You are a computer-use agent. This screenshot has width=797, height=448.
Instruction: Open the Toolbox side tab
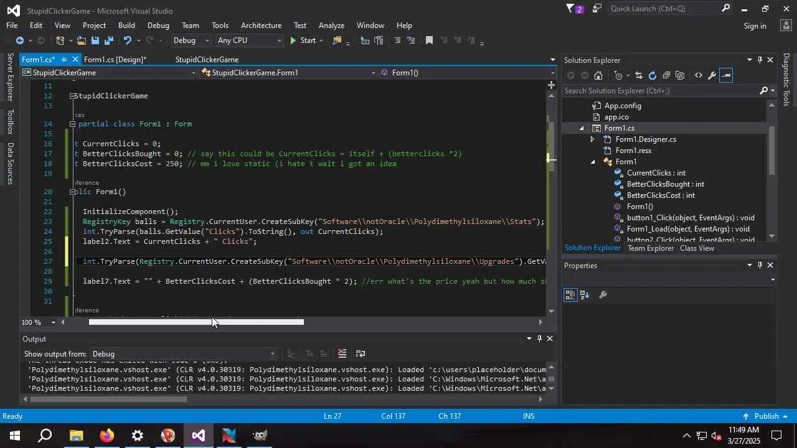pos(10,122)
